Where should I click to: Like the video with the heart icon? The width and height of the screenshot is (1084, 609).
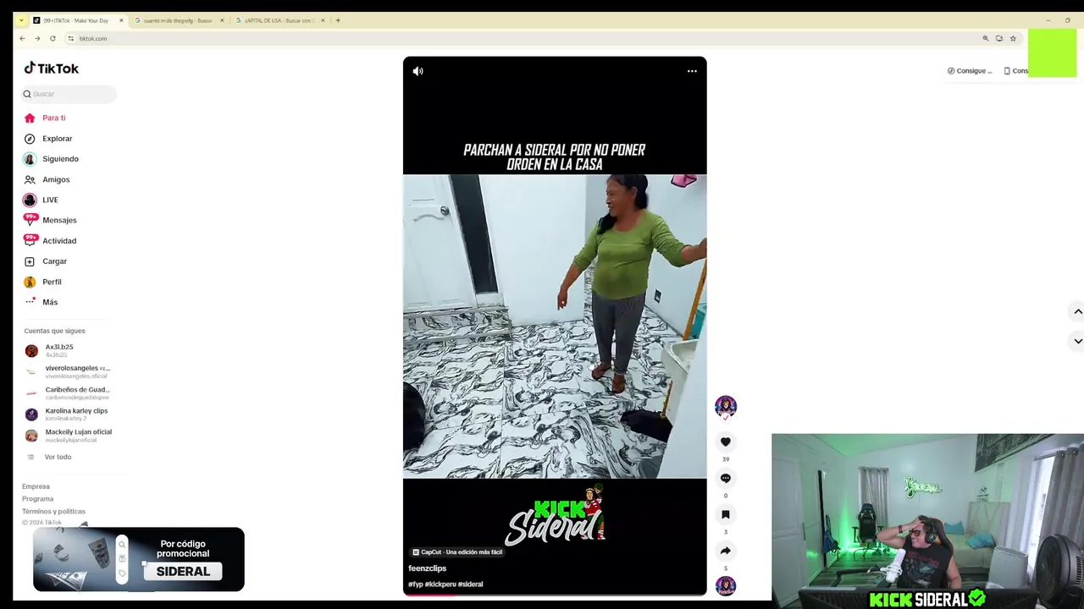(726, 442)
